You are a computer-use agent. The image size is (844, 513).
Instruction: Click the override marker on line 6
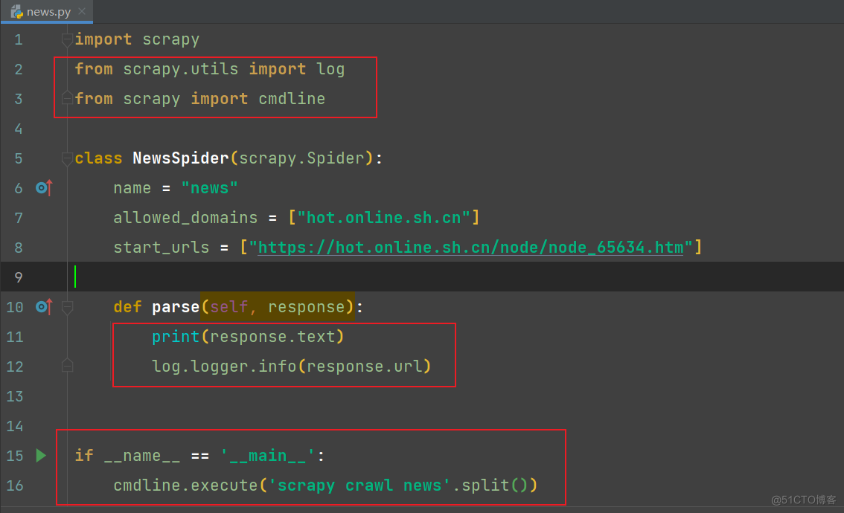click(44, 187)
